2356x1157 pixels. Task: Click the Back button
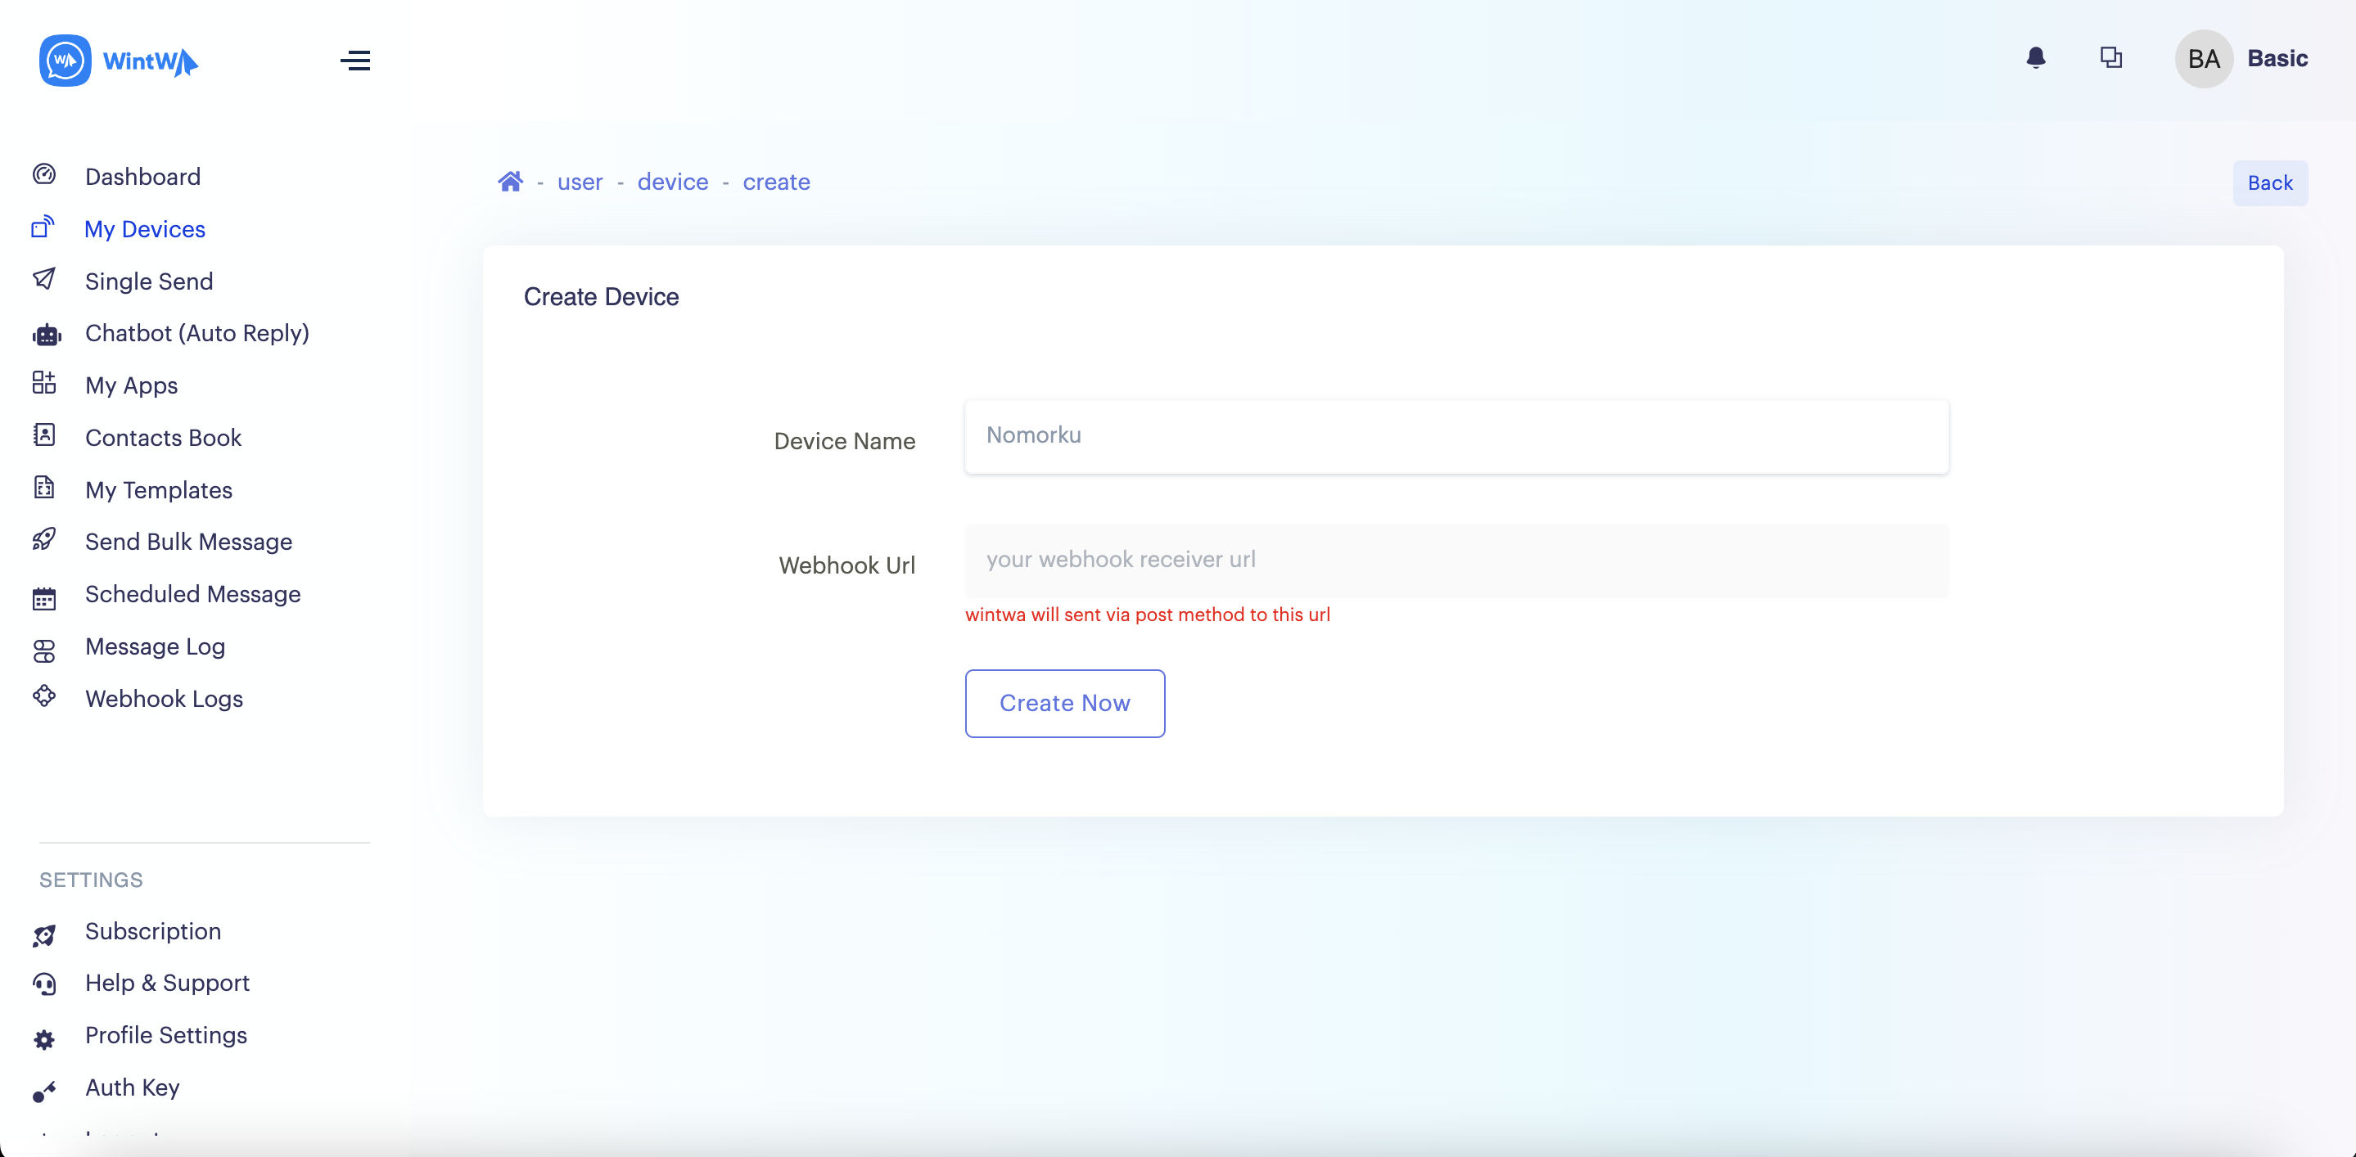click(2269, 182)
